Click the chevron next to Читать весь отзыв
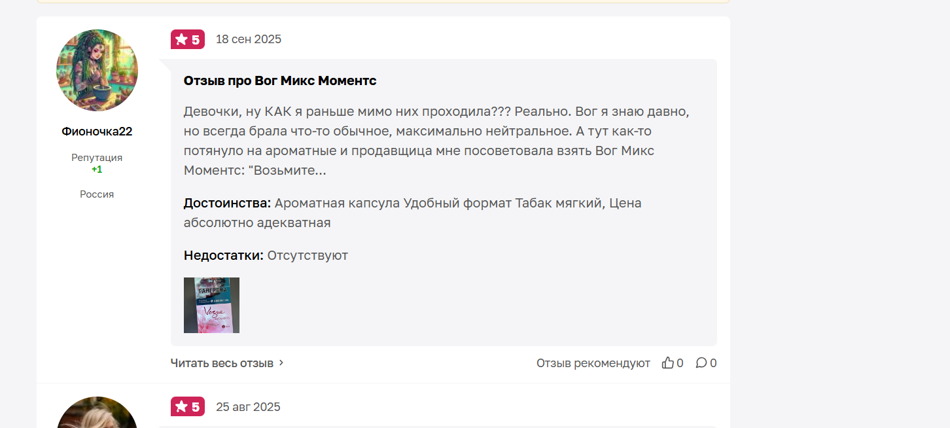950x428 pixels. coord(281,363)
